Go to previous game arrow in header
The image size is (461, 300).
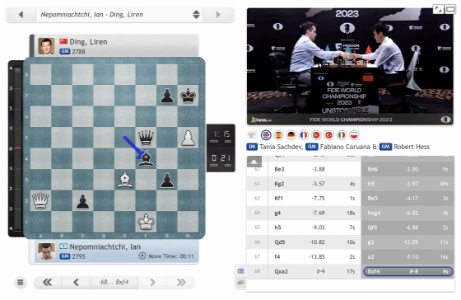[21, 15]
